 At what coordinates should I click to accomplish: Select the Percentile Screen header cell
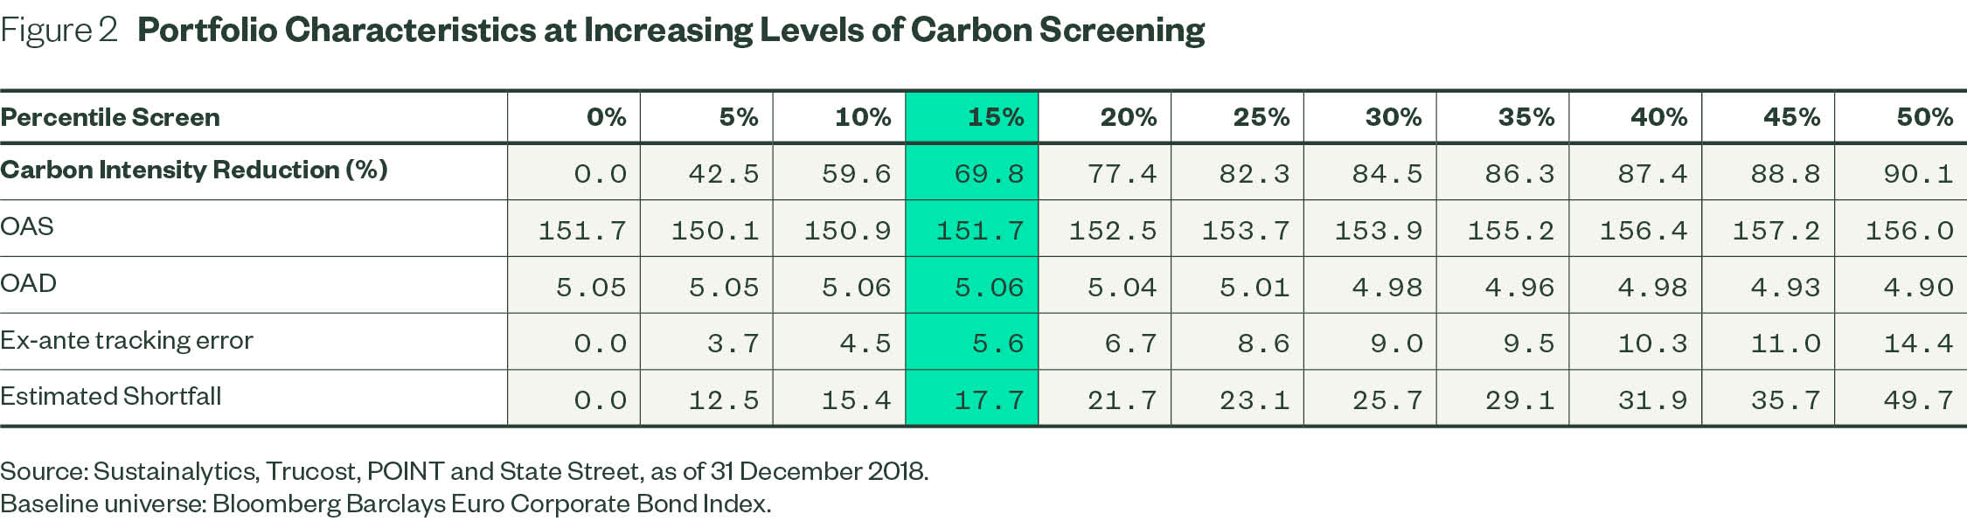tap(110, 117)
